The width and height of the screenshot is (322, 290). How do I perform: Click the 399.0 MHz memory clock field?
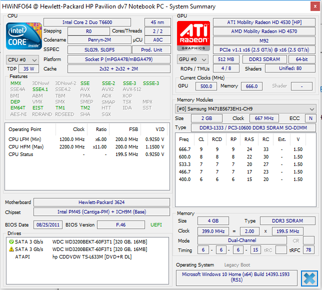(x=213, y=231)
